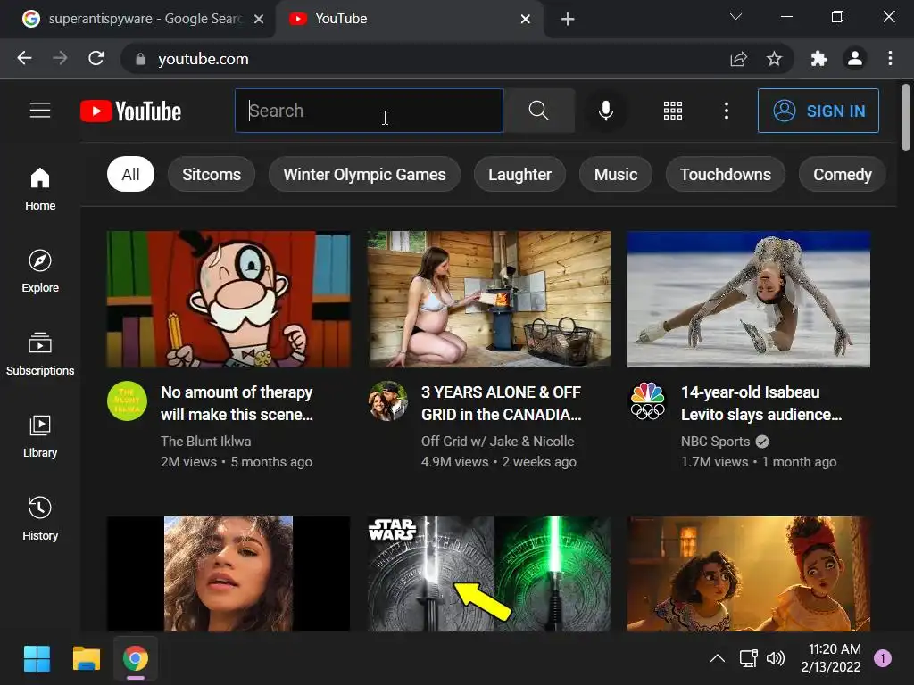Reload the YouTube page
Image resolution: width=914 pixels, height=685 pixels.
[96, 58]
